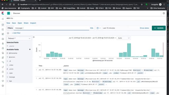Open the Cryptography bookmark

click(24, 8)
